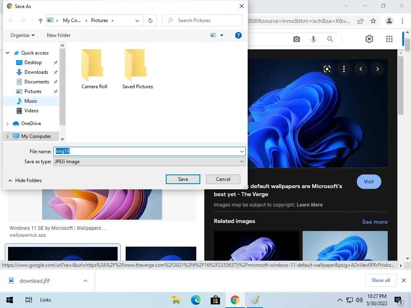Click the taskbar clock showing 10:27 PM
This screenshot has width=411, height=308.
(x=376, y=300)
